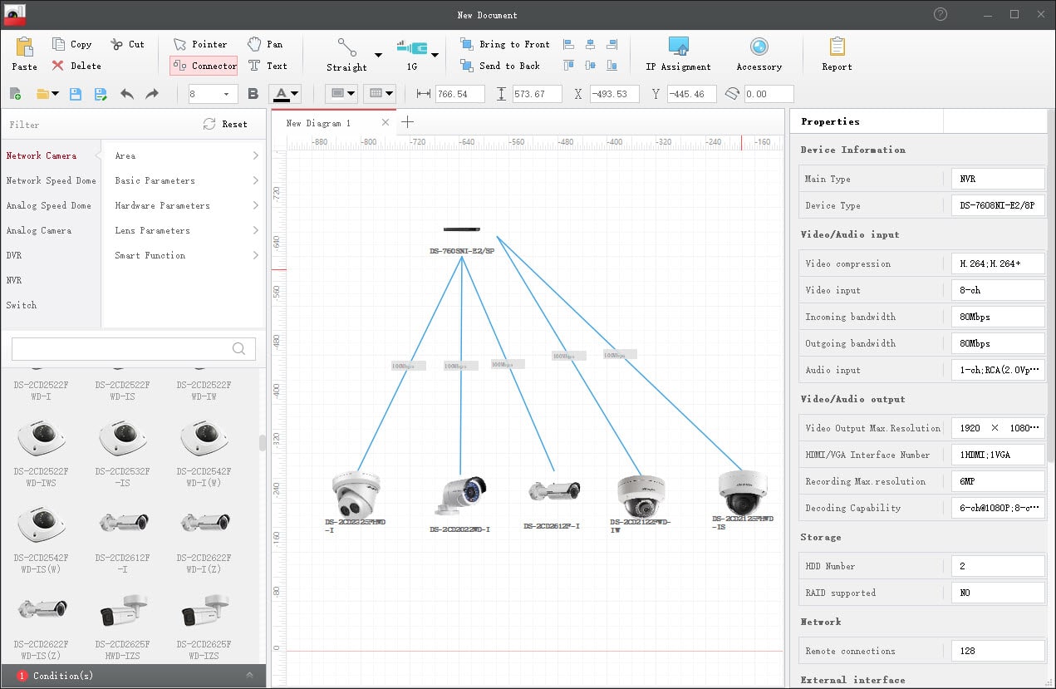Toggle the Connector tool
The width and height of the screenshot is (1056, 689).
pos(204,66)
